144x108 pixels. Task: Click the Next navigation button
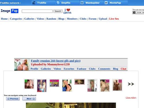(x=29, y=99)
